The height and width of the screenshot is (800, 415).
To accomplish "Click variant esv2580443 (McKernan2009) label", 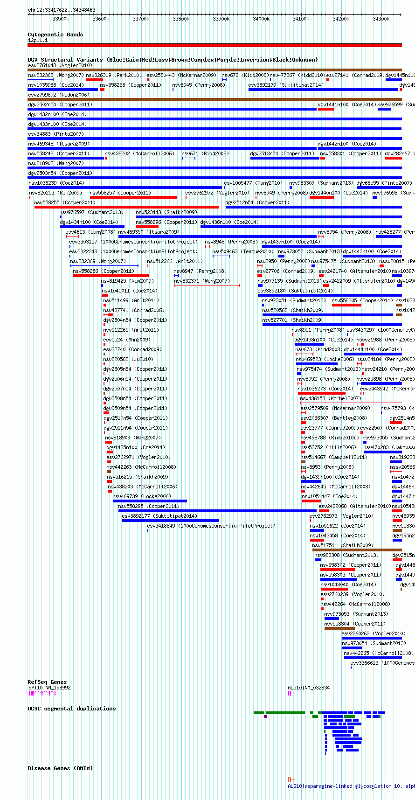I will pos(181,75).
